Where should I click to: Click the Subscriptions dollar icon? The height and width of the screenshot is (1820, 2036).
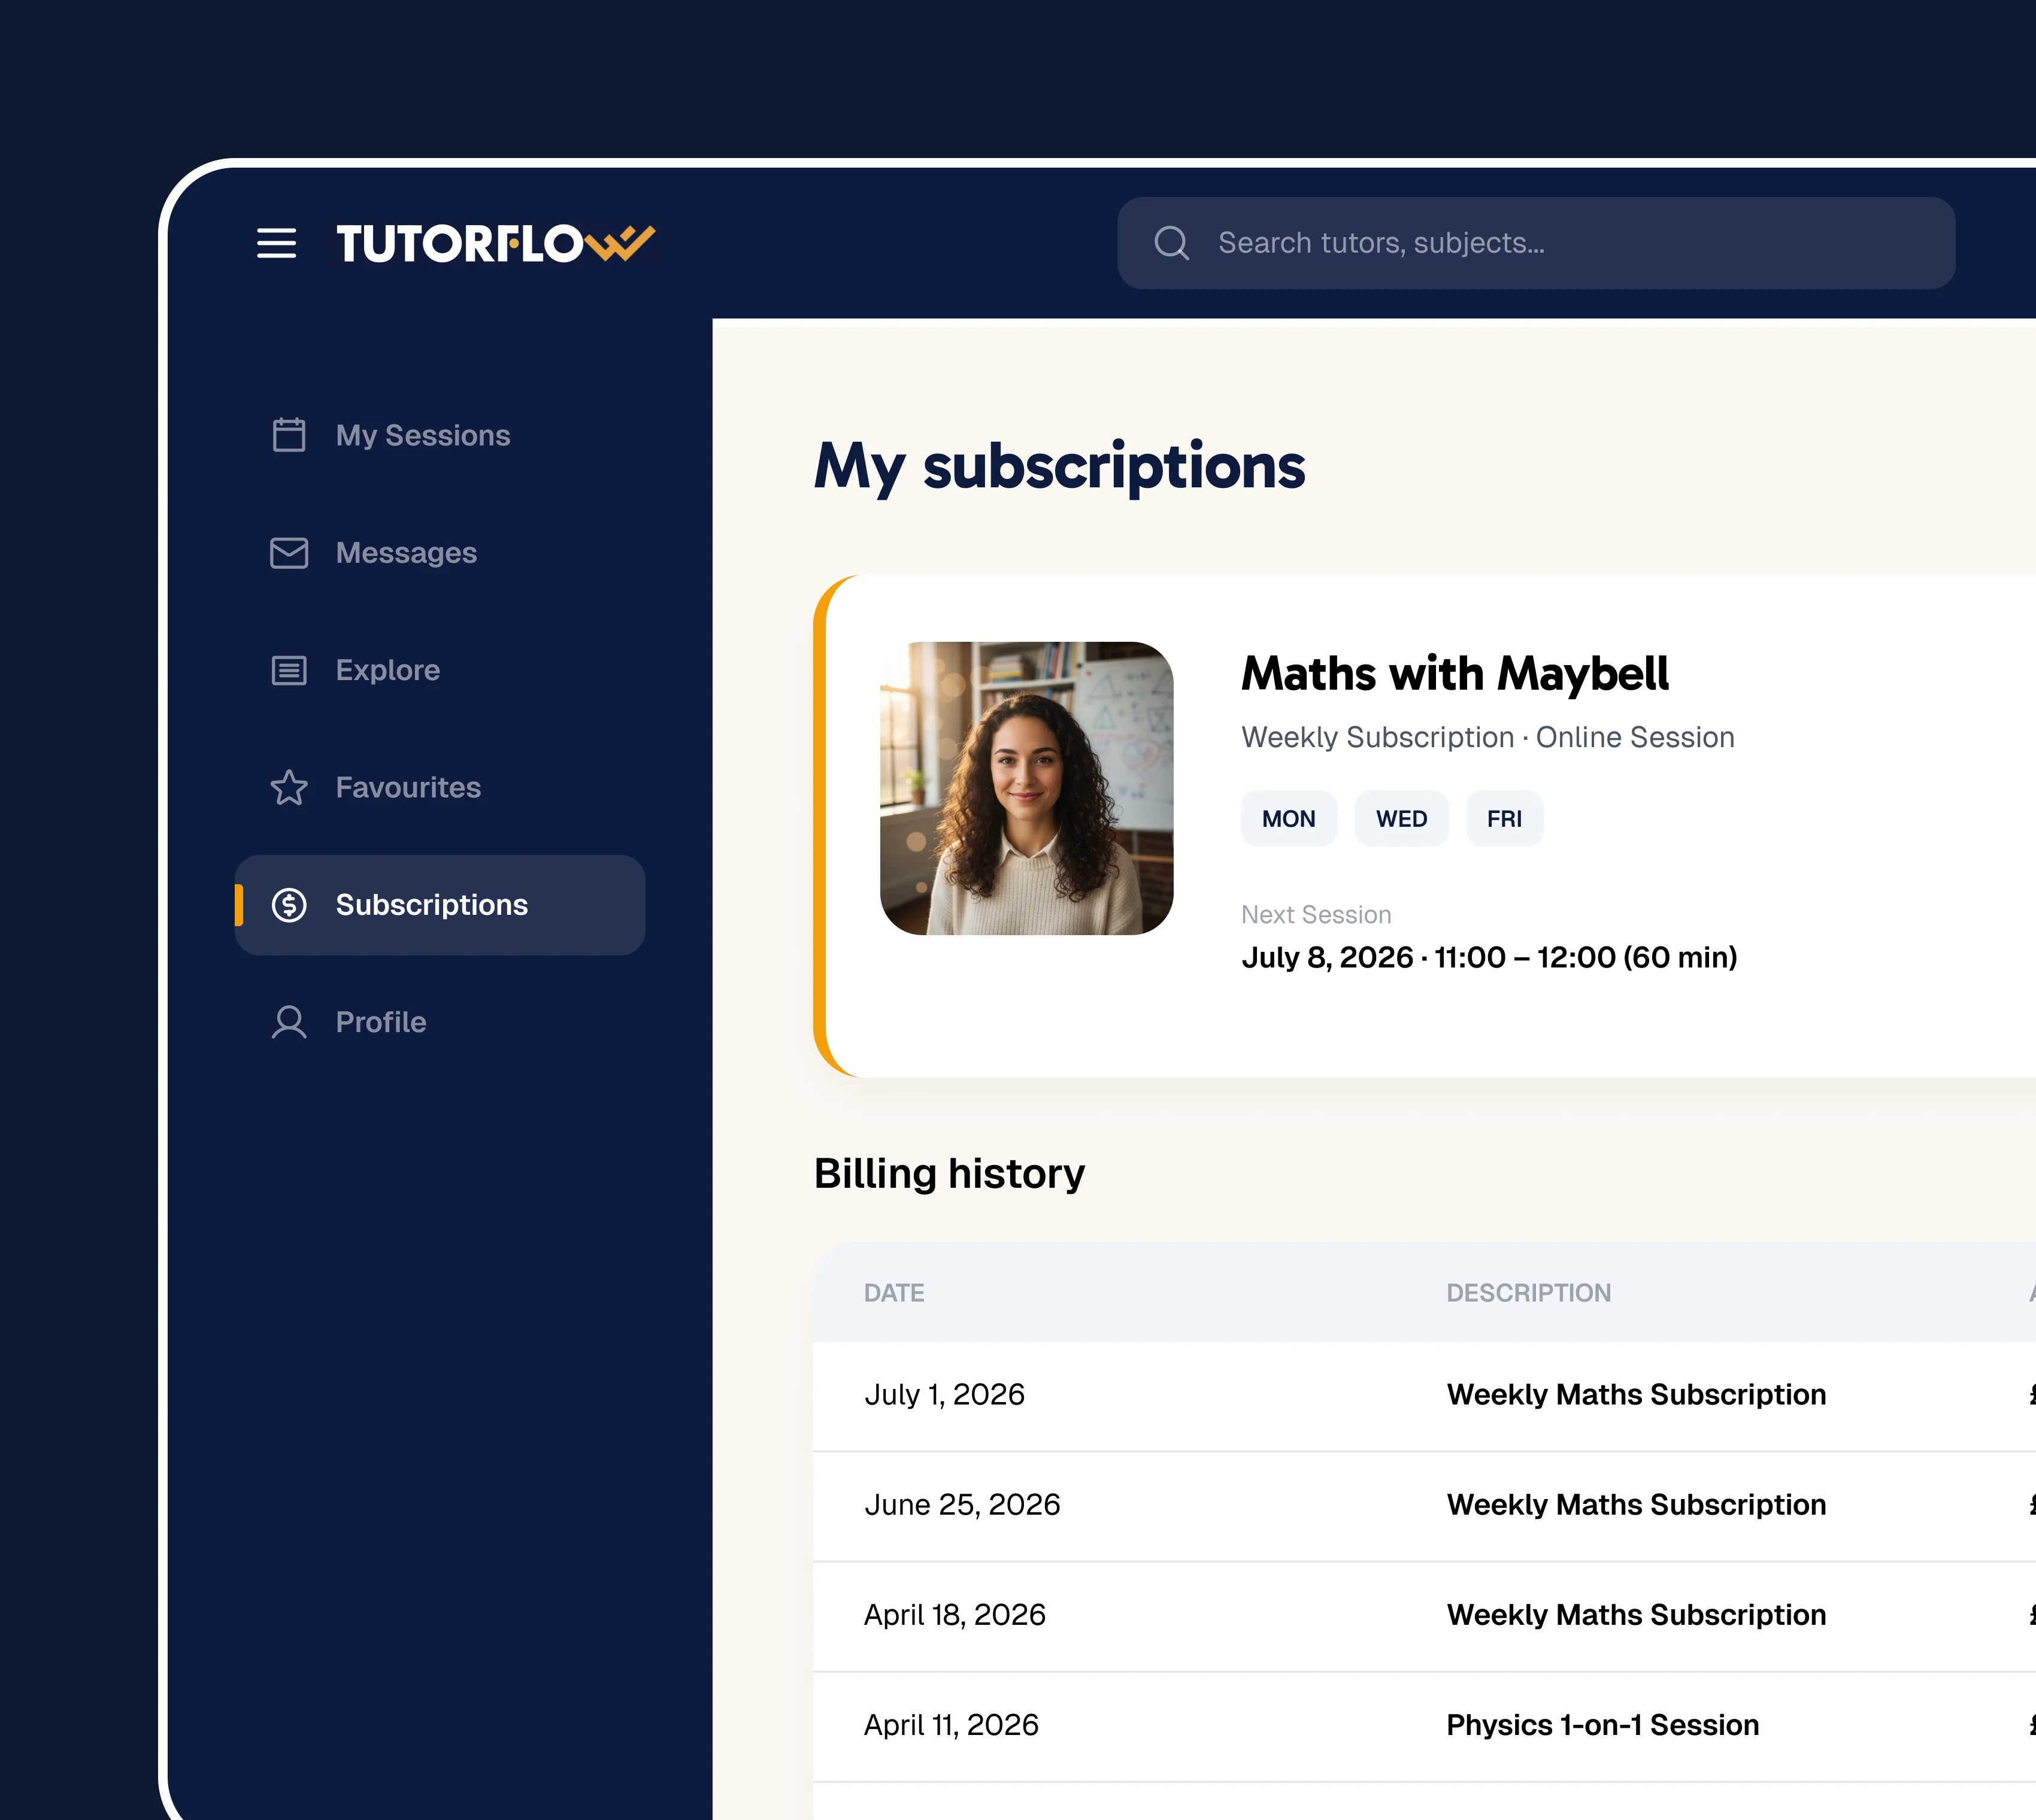(289, 905)
